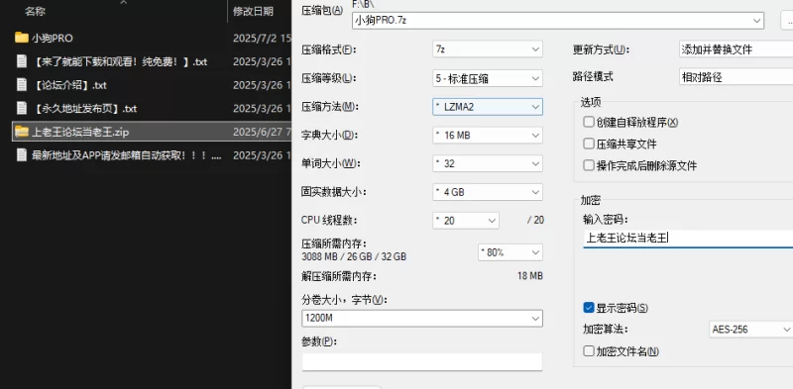Click the 输入密码 password field
This screenshot has width=793, height=389.
click(688, 238)
